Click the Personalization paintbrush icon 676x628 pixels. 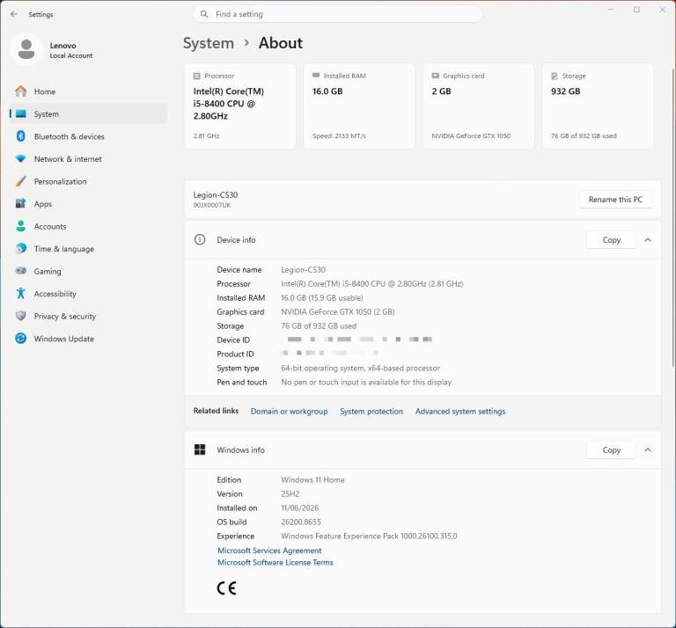click(x=21, y=181)
